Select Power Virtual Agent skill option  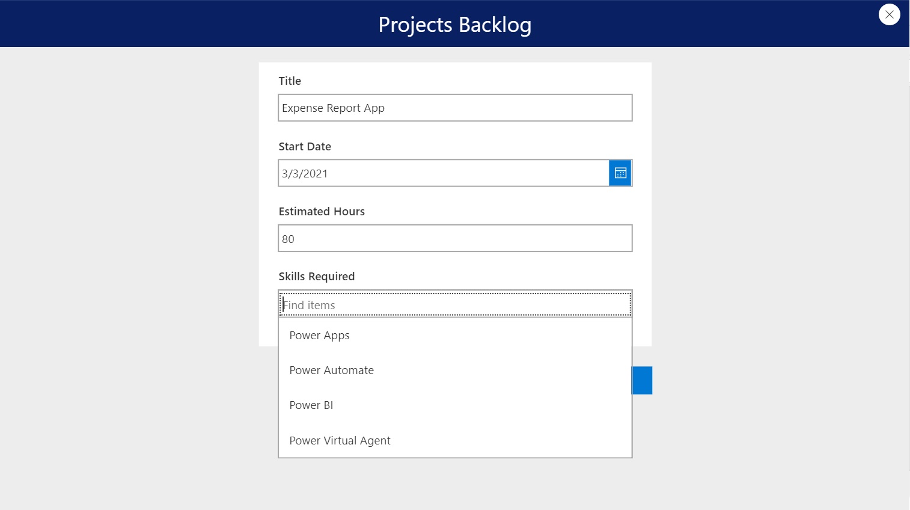tap(455, 440)
